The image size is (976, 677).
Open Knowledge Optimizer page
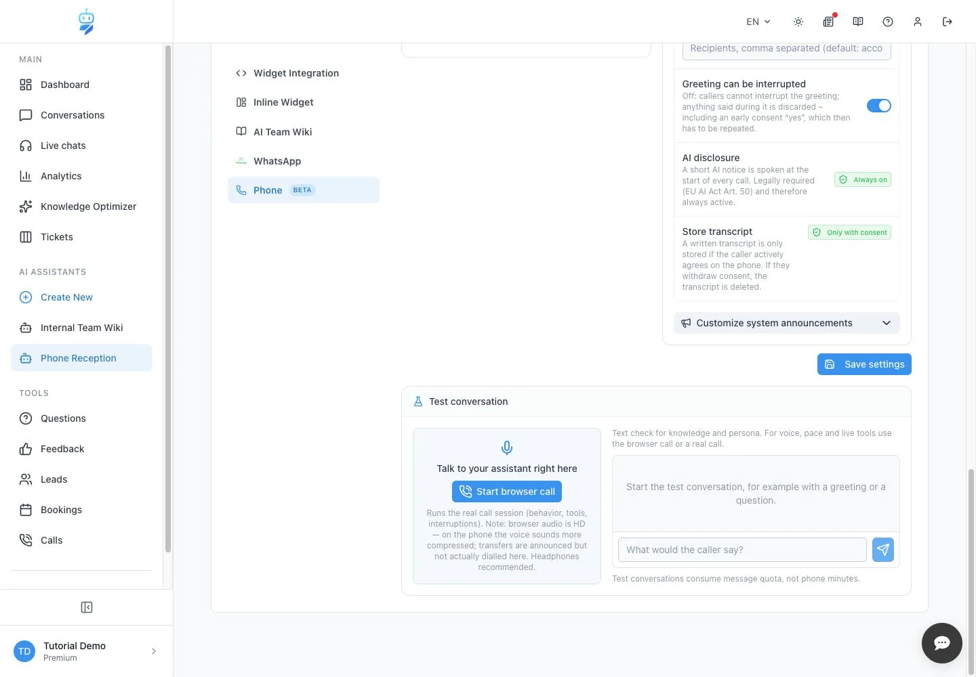(81, 206)
